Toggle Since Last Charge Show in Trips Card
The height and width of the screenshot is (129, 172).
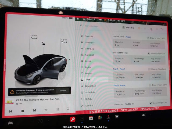(x=149, y=53)
